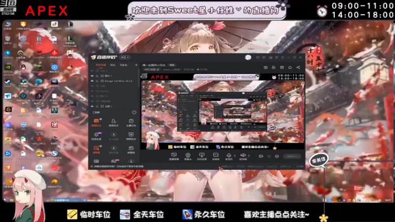Open the 弹幕助手 tool in toolbox

(x=96, y=122)
